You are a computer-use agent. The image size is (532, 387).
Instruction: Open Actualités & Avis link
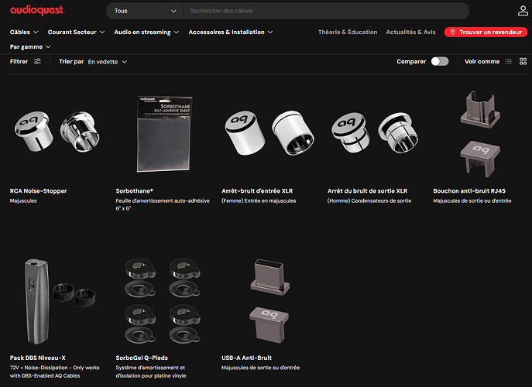tap(410, 32)
